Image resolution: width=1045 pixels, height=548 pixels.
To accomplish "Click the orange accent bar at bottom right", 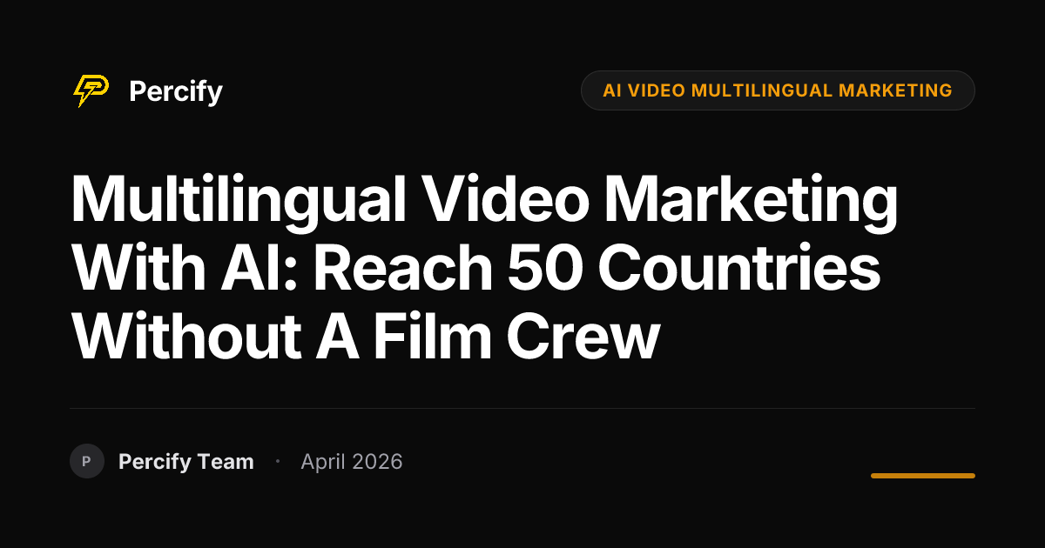I will (923, 476).
